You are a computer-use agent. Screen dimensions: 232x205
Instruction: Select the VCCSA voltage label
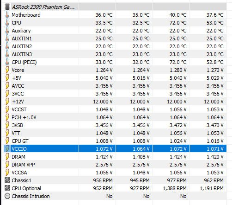coord(19,173)
